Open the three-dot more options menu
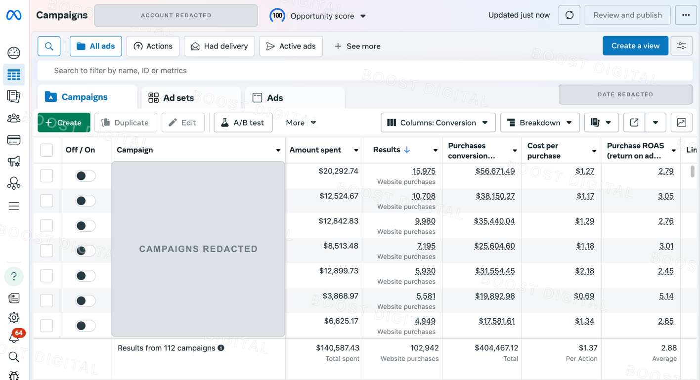 coord(686,15)
